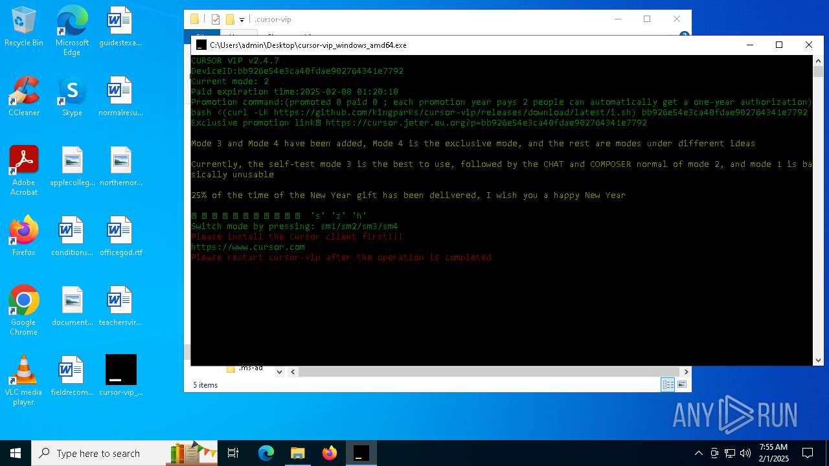The image size is (829, 466).
Task: Launch the Google Chrome desktop shortcut
Action: [24, 311]
